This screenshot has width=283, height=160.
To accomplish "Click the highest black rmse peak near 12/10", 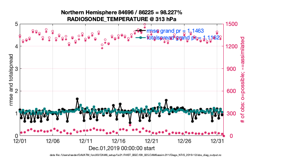I will (x=77, y=99).
